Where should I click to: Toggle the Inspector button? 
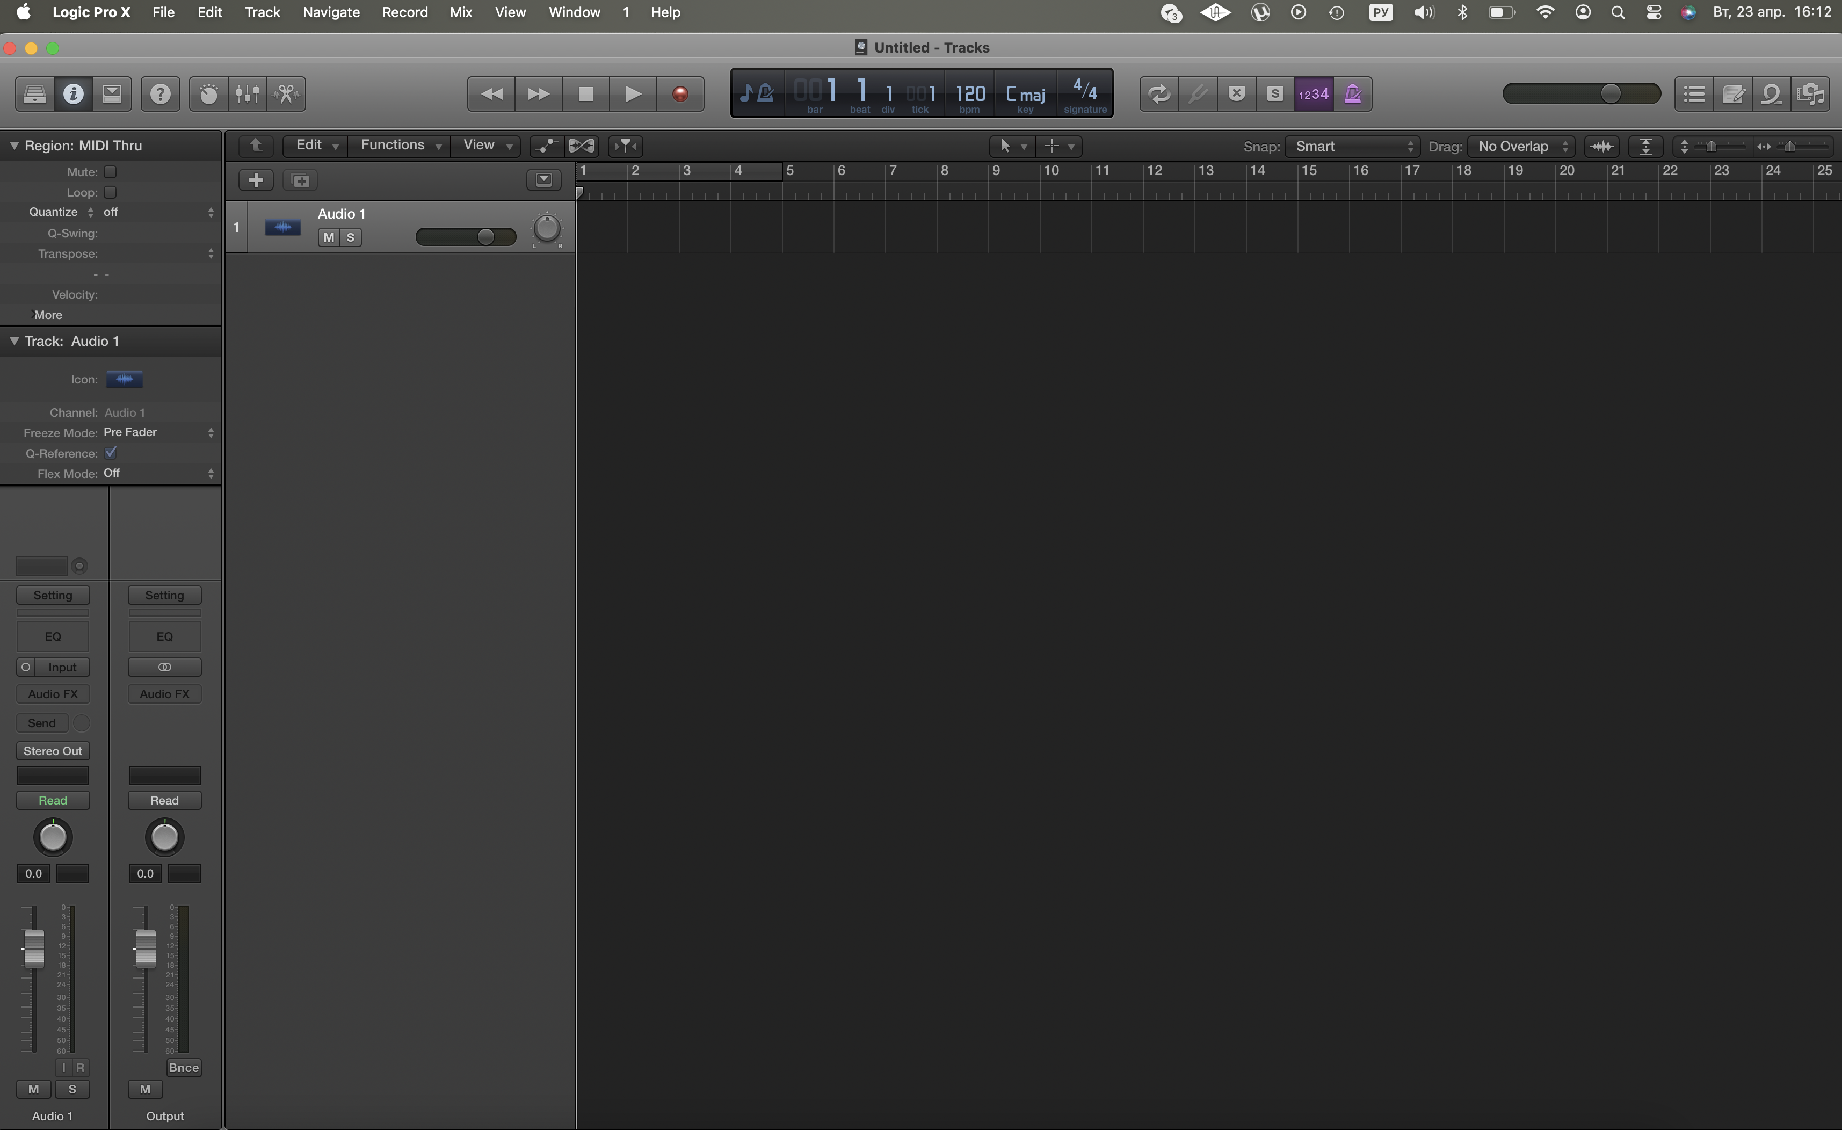[73, 94]
